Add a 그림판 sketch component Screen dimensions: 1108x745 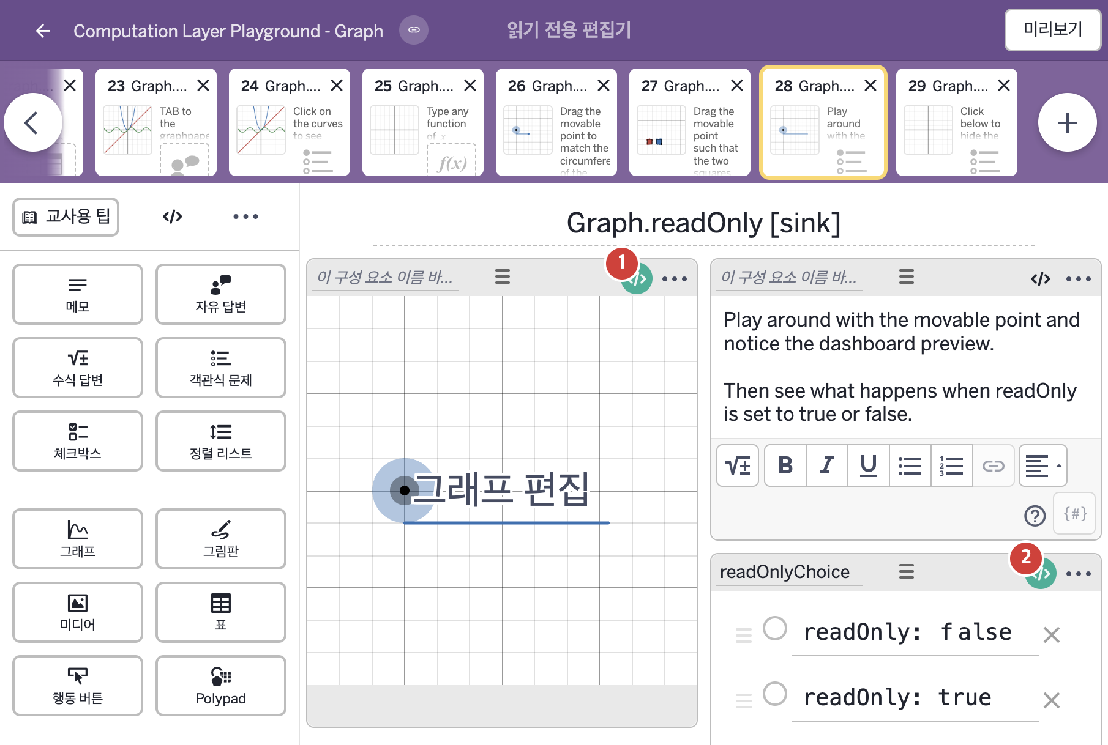pyautogui.click(x=221, y=539)
